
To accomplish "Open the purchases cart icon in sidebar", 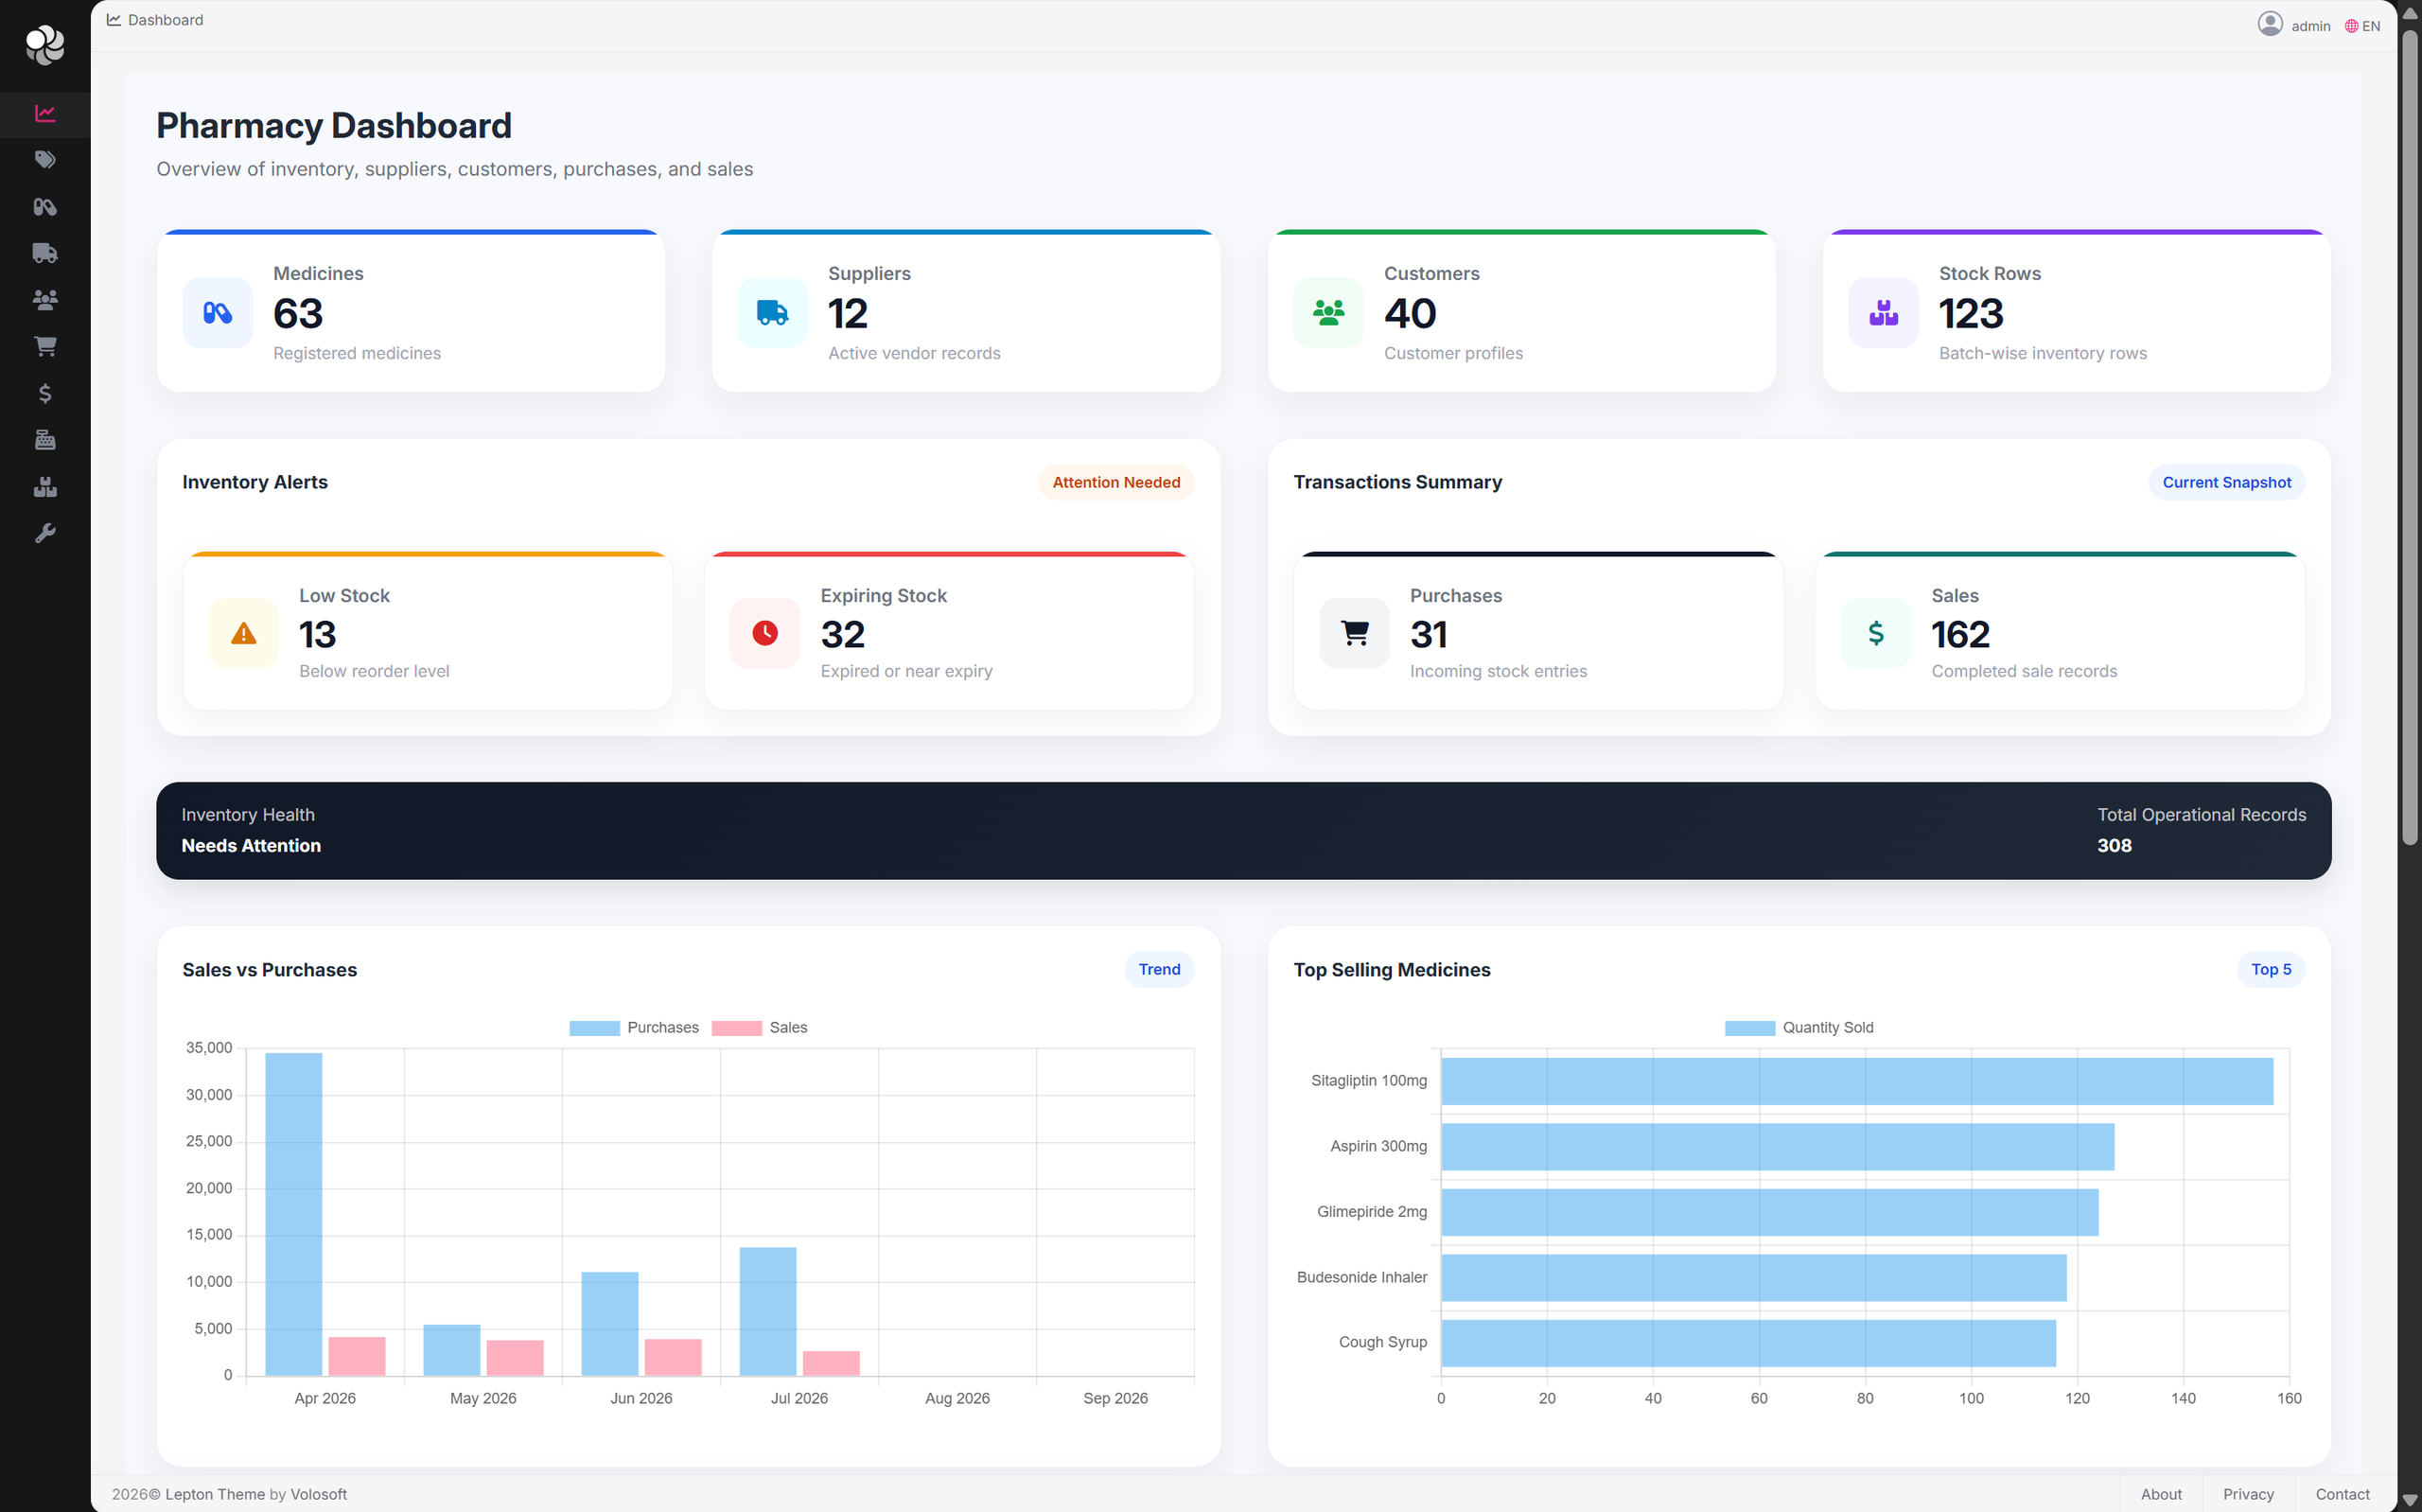I will click(45, 346).
